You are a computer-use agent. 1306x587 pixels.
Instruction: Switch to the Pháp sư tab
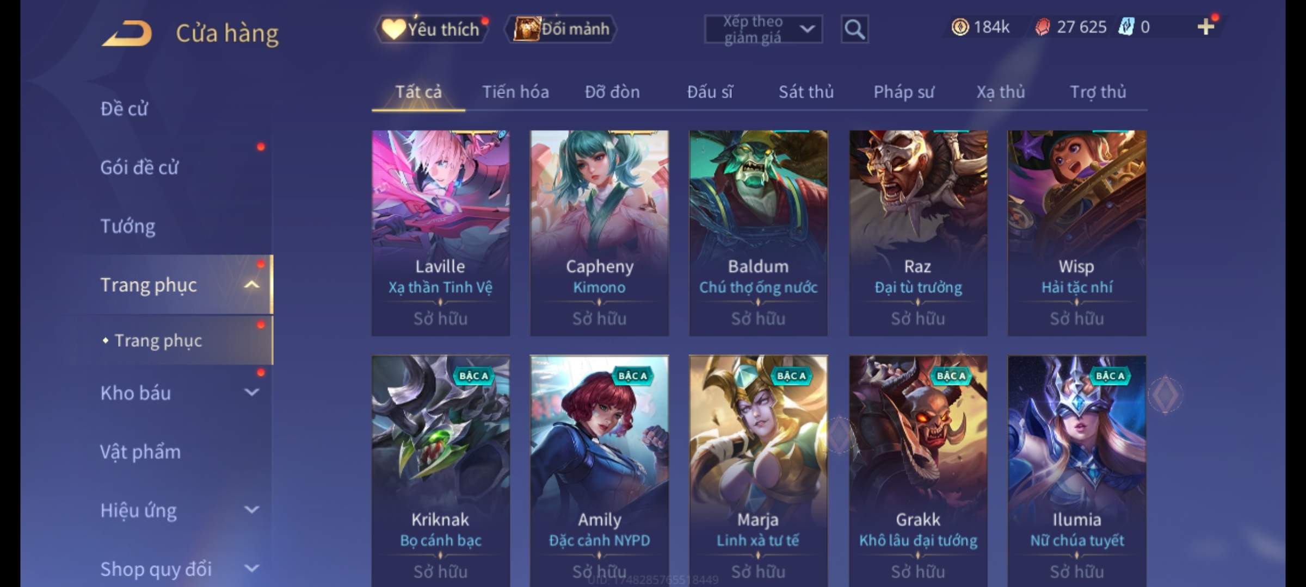click(x=904, y=92)
